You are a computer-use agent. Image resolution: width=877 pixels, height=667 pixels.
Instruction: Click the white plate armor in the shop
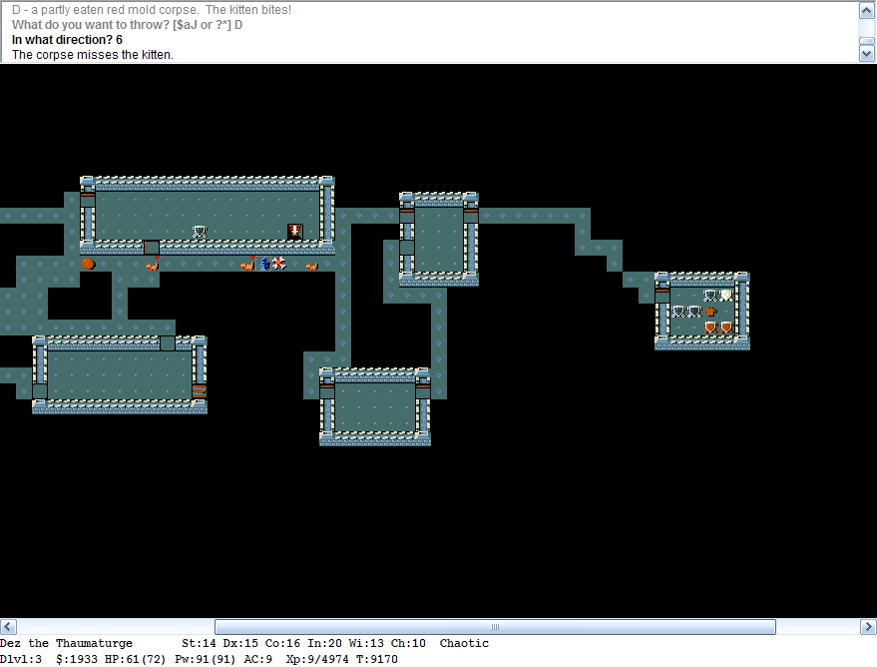(726, 295)
